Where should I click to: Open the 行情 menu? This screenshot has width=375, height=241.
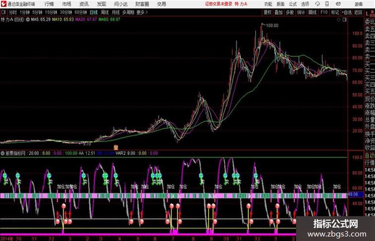[49, 4]
